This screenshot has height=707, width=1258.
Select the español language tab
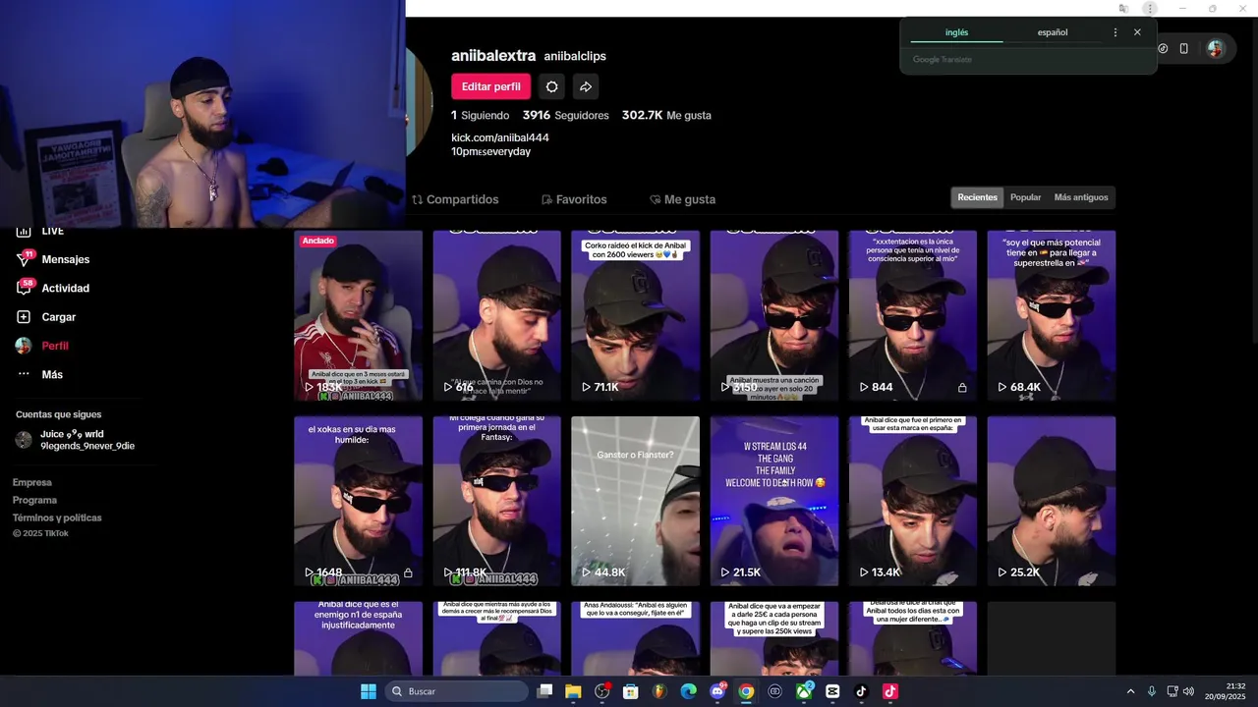(1053, 32)
